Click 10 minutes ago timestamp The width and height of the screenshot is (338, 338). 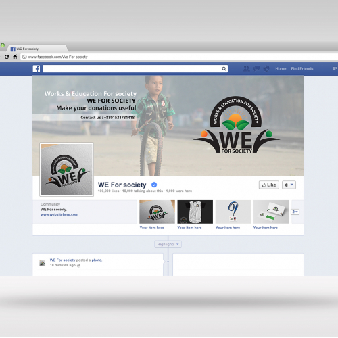coord(62,265)
